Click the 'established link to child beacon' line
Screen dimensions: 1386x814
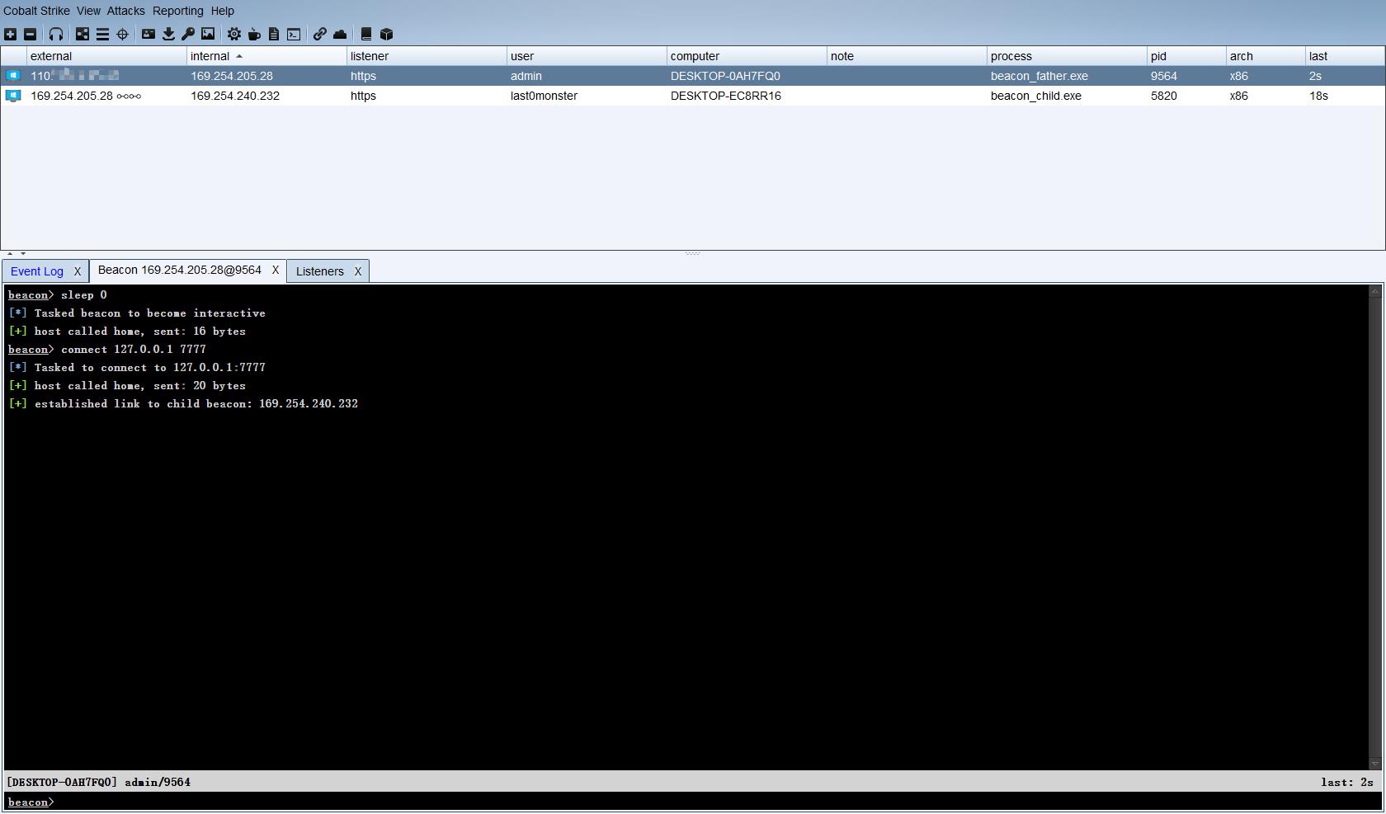click(183, 403)
